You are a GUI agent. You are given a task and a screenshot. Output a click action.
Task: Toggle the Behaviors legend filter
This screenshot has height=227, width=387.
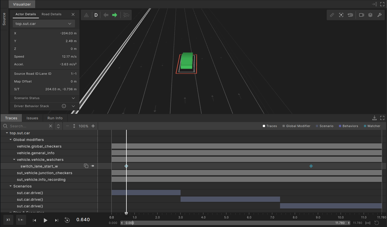[348, 126]
